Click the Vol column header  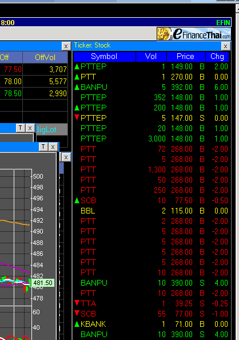pos(151,57)
